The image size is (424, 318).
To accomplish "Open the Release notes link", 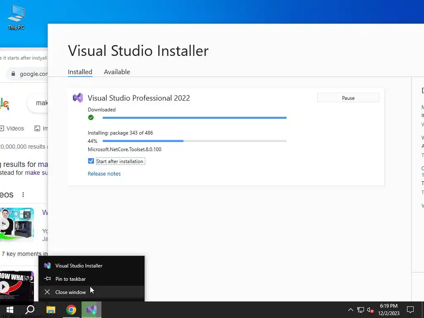I will click(x=104, y=173).
